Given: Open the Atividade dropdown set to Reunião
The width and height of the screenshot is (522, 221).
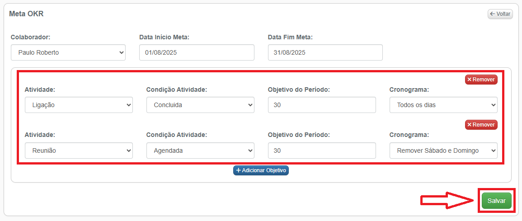Looking at the screenshot, I should pyautogui.click(x=79, y=150).
